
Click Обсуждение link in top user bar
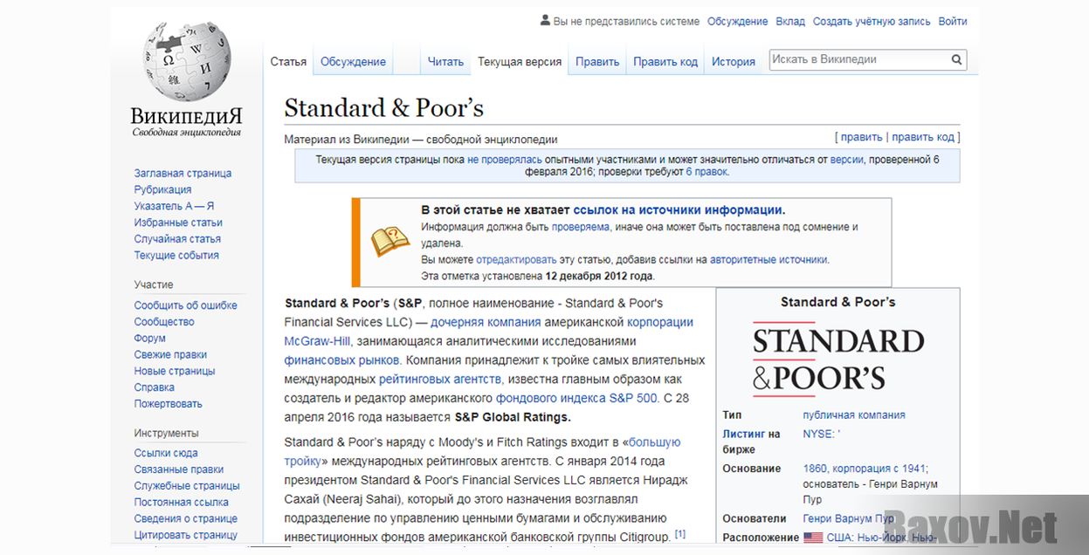(738, 22)
